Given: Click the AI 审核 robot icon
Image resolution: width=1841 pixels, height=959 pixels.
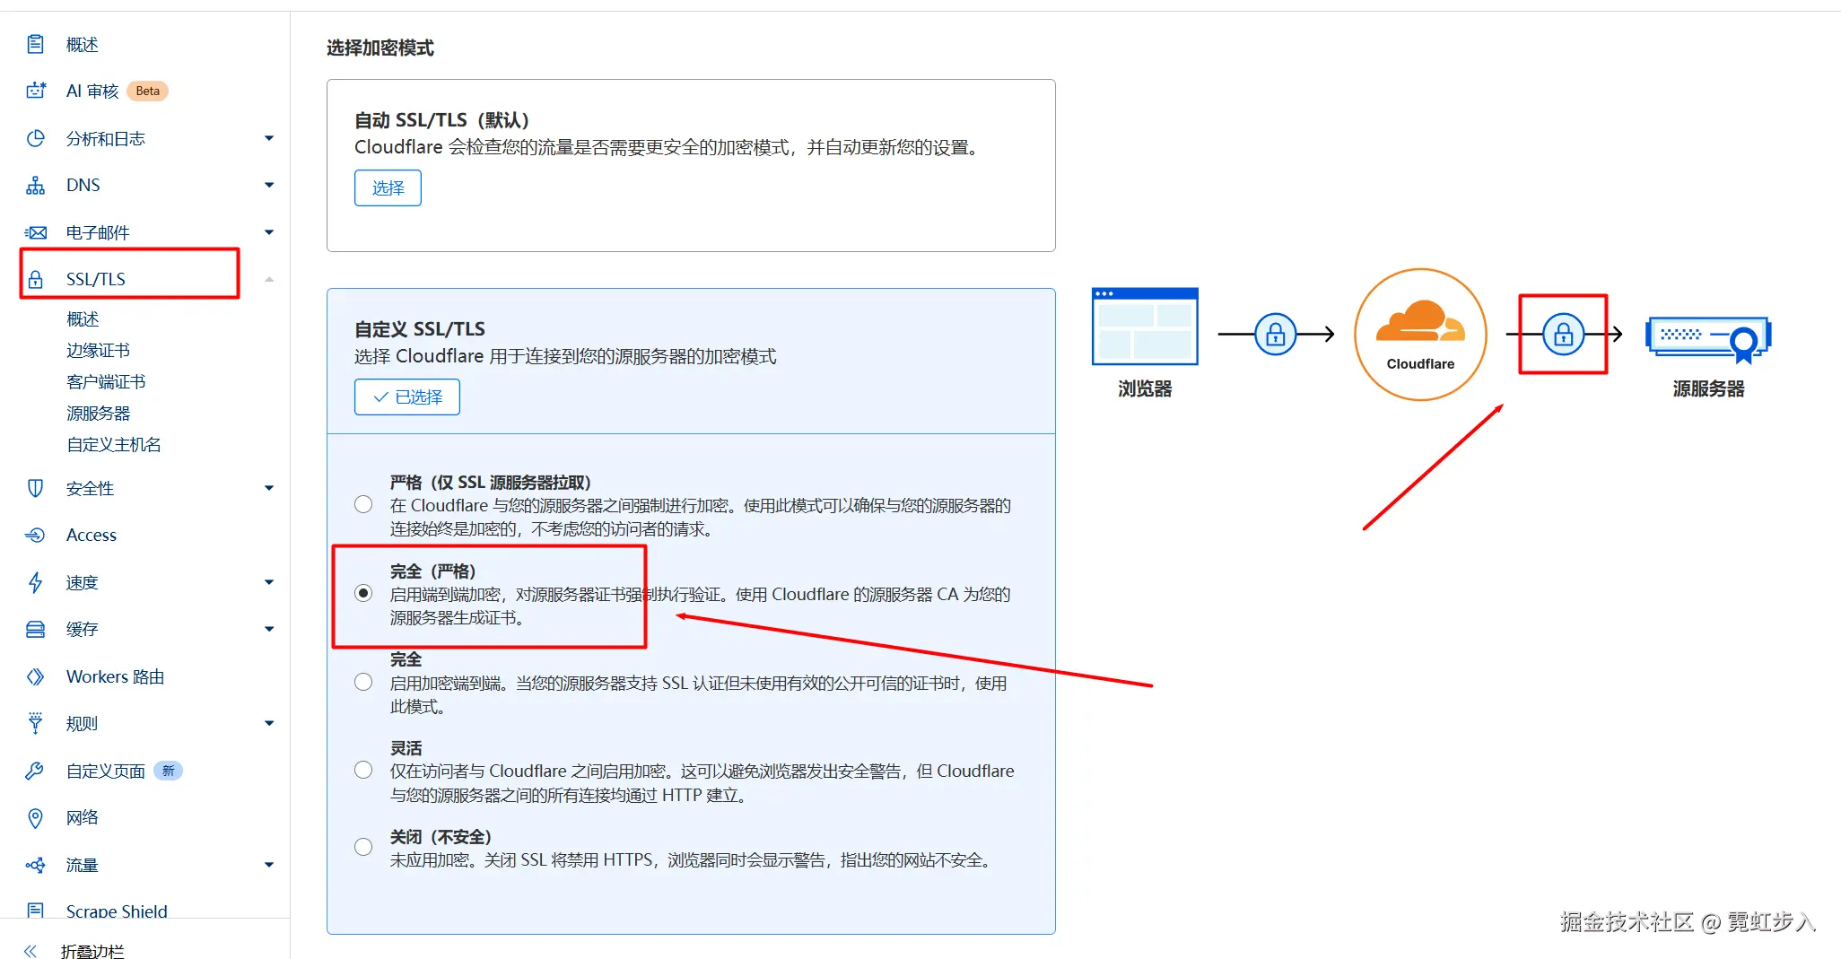Looking at the screenshot, I should 36,91.
